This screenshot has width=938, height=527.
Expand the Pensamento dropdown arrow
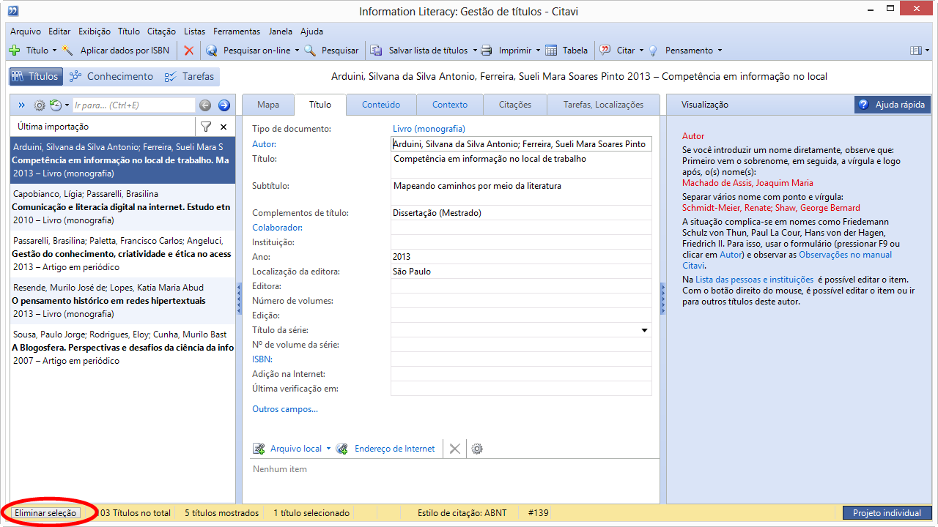pyautogui.click(x=720, y=51)
